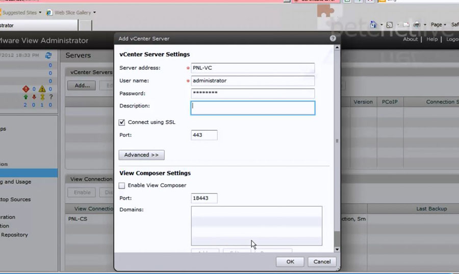Expand the Advanced >> settings
459x274 pixels.
(x=141, y=155)
